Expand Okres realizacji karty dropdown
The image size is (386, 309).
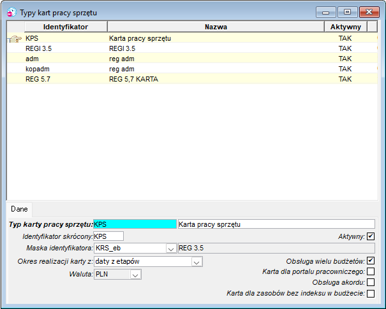pyautogui.click(x=197, y=262)
